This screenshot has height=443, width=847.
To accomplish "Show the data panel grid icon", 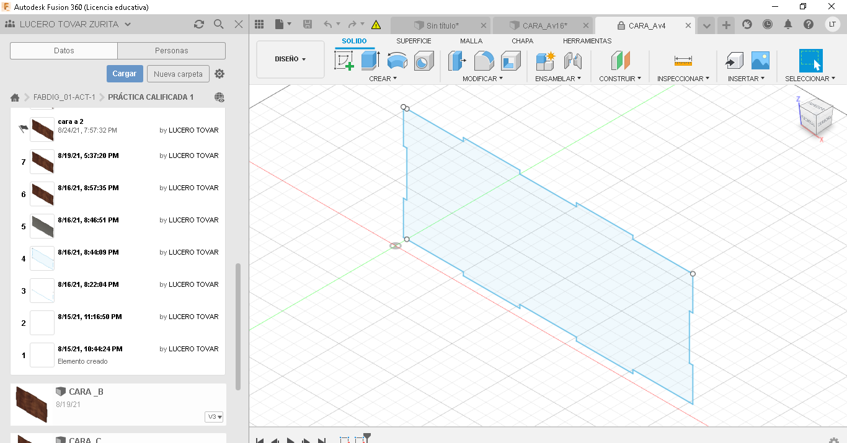I will [260, 24].
